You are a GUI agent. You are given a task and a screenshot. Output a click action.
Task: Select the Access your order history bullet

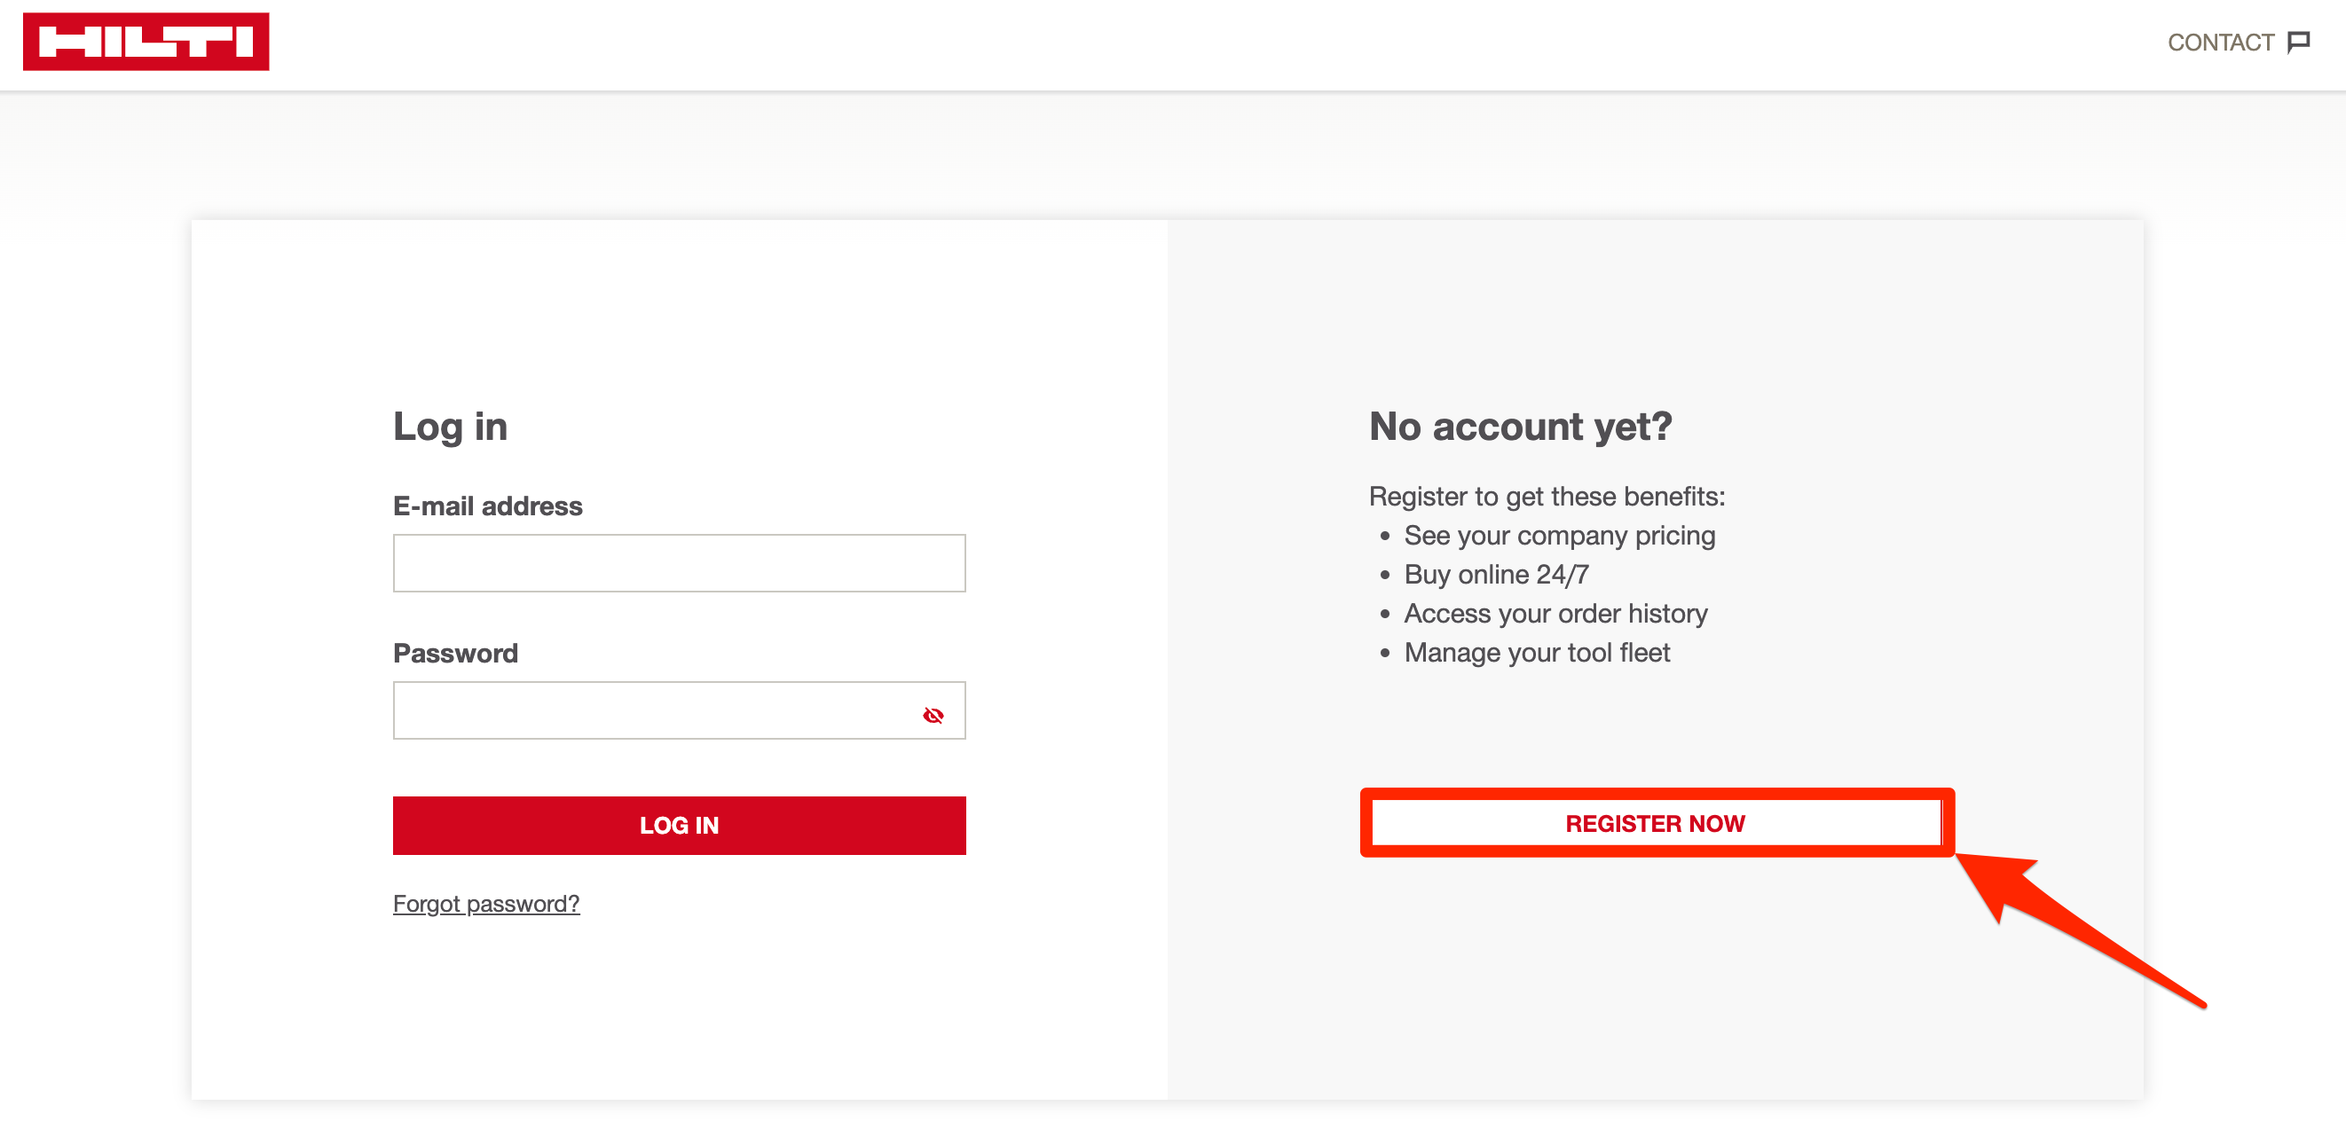1555,615
